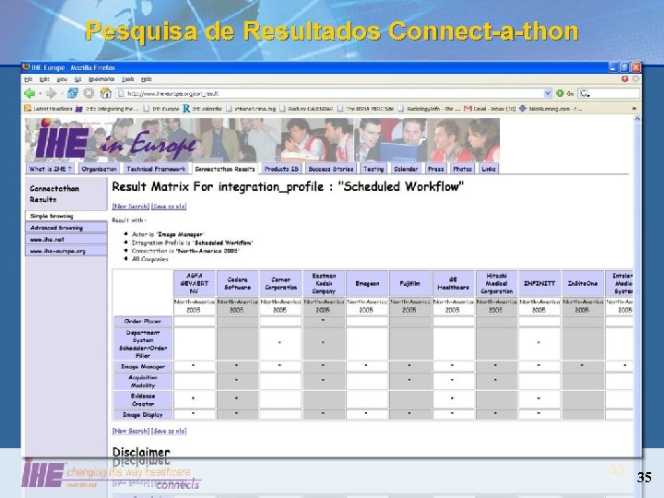Click the Fujifilm column header
The image size is (664, 498).
pyautogui.click(x=409, y=283)
